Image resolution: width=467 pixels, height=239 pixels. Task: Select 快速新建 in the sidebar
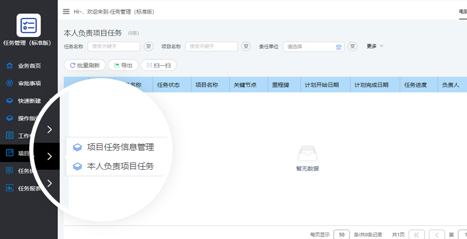[x=29, y=101]
